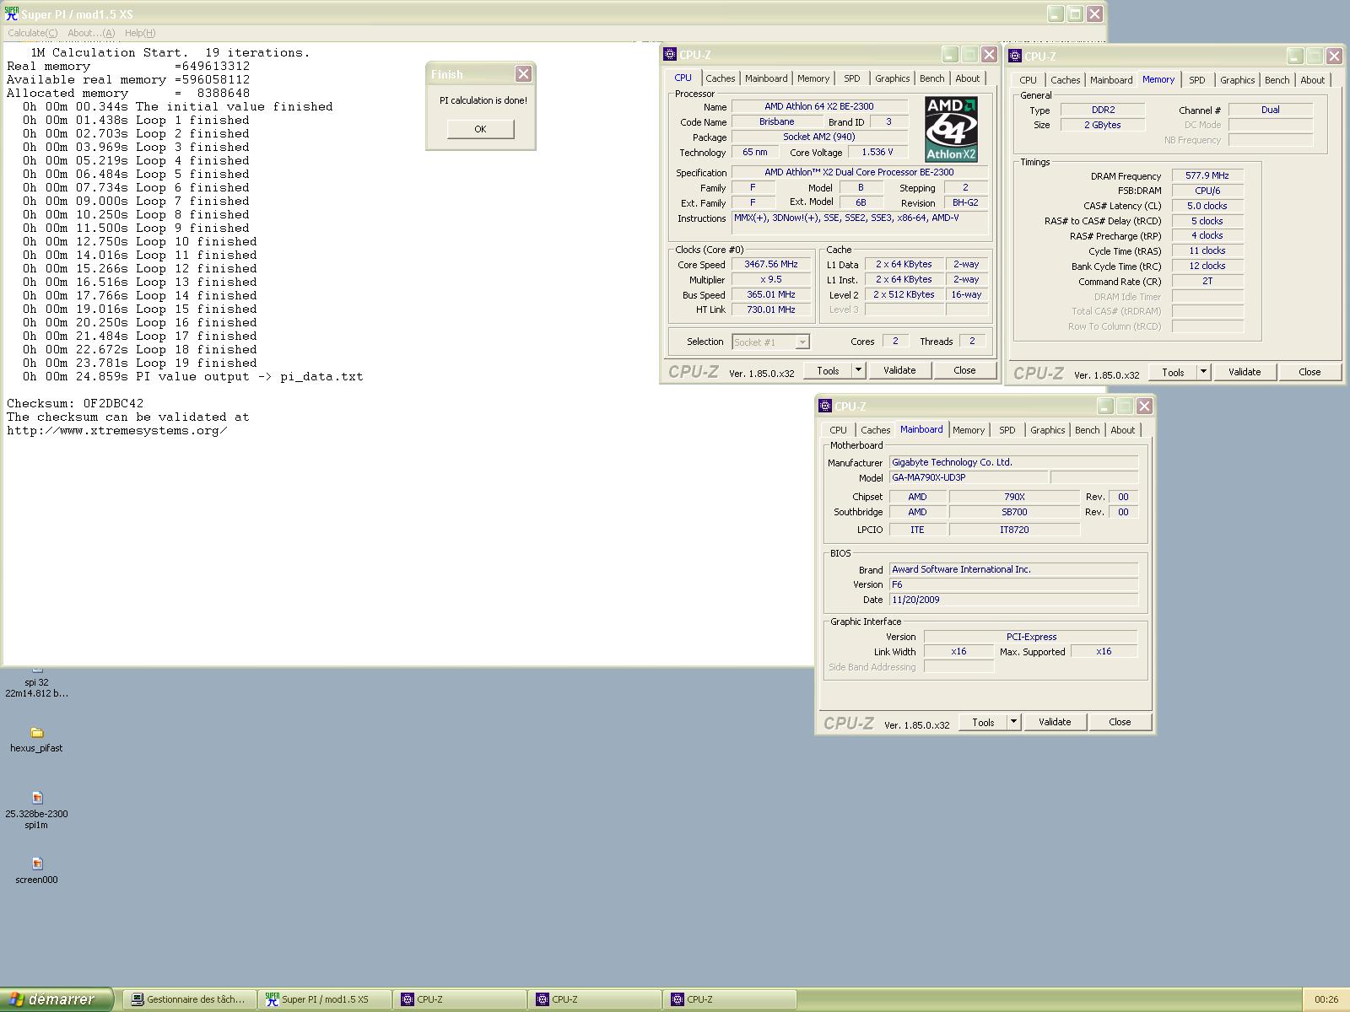This screenshot has height=1012, width=1350.
Task: Open the About menu in Super PI
Action: click(91, 33)
